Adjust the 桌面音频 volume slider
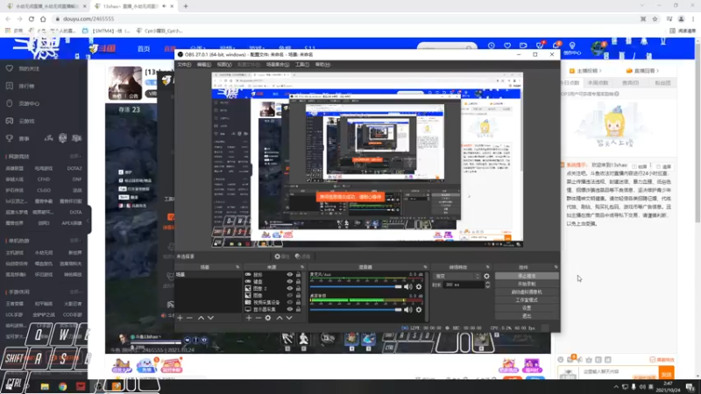 (x=356, y=309)
